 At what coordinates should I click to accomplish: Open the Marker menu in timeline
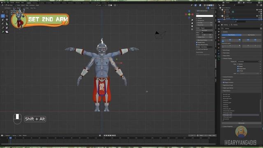point(25,135)
